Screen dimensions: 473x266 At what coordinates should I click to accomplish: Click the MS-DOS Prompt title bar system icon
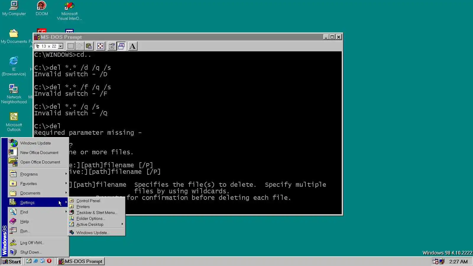(37, 37)
